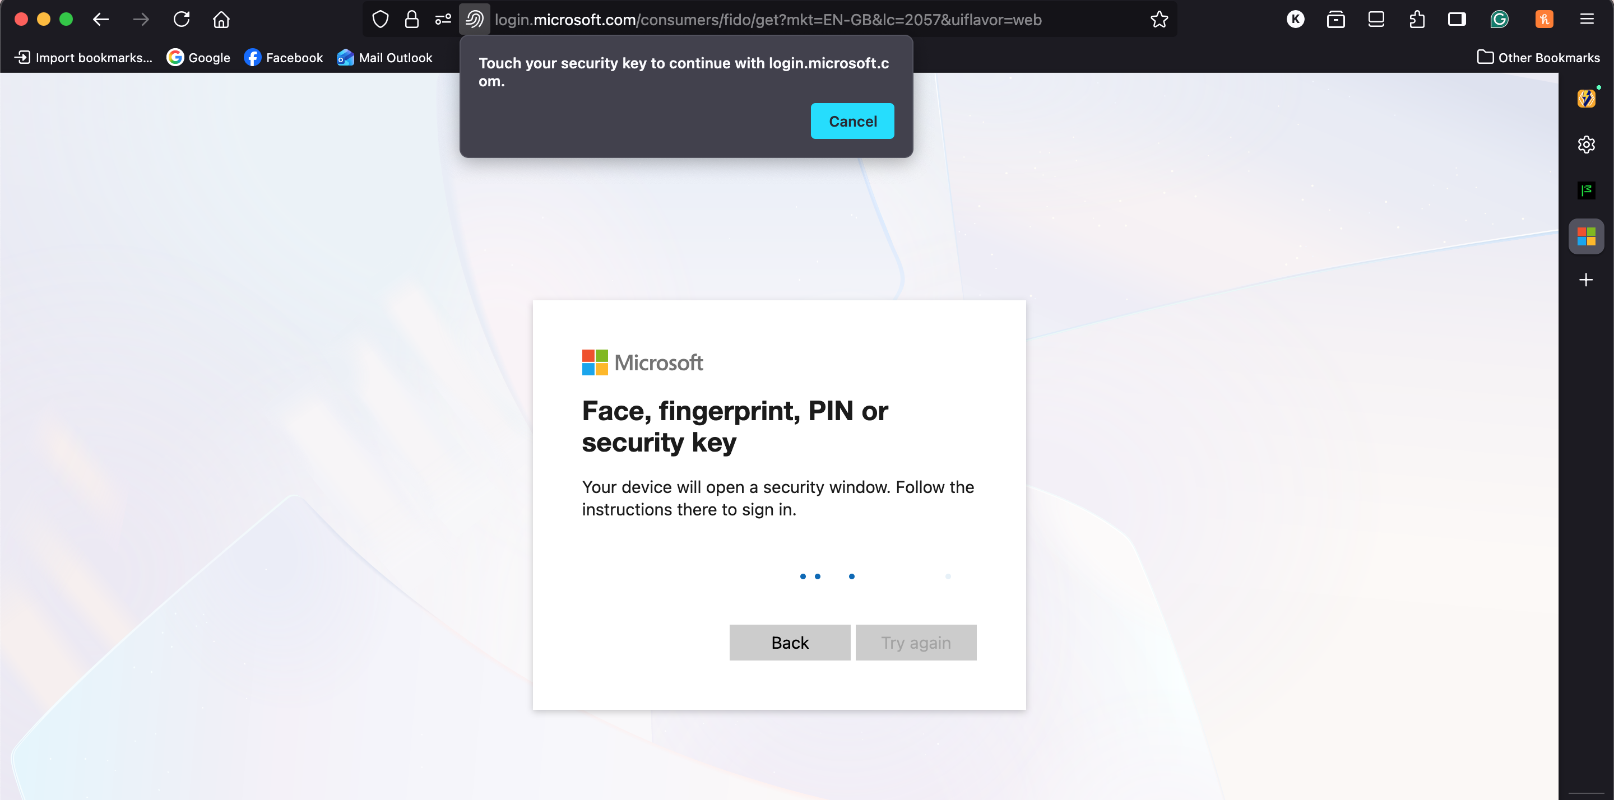The image size is (1614, 800).
Task: Click the K account avatar icon
Action: pos(1295,20)
